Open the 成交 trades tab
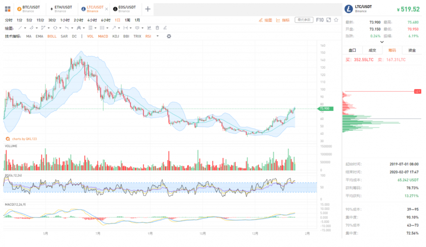The width and height of the screenshot is (426, 247). tap(372, 50)
